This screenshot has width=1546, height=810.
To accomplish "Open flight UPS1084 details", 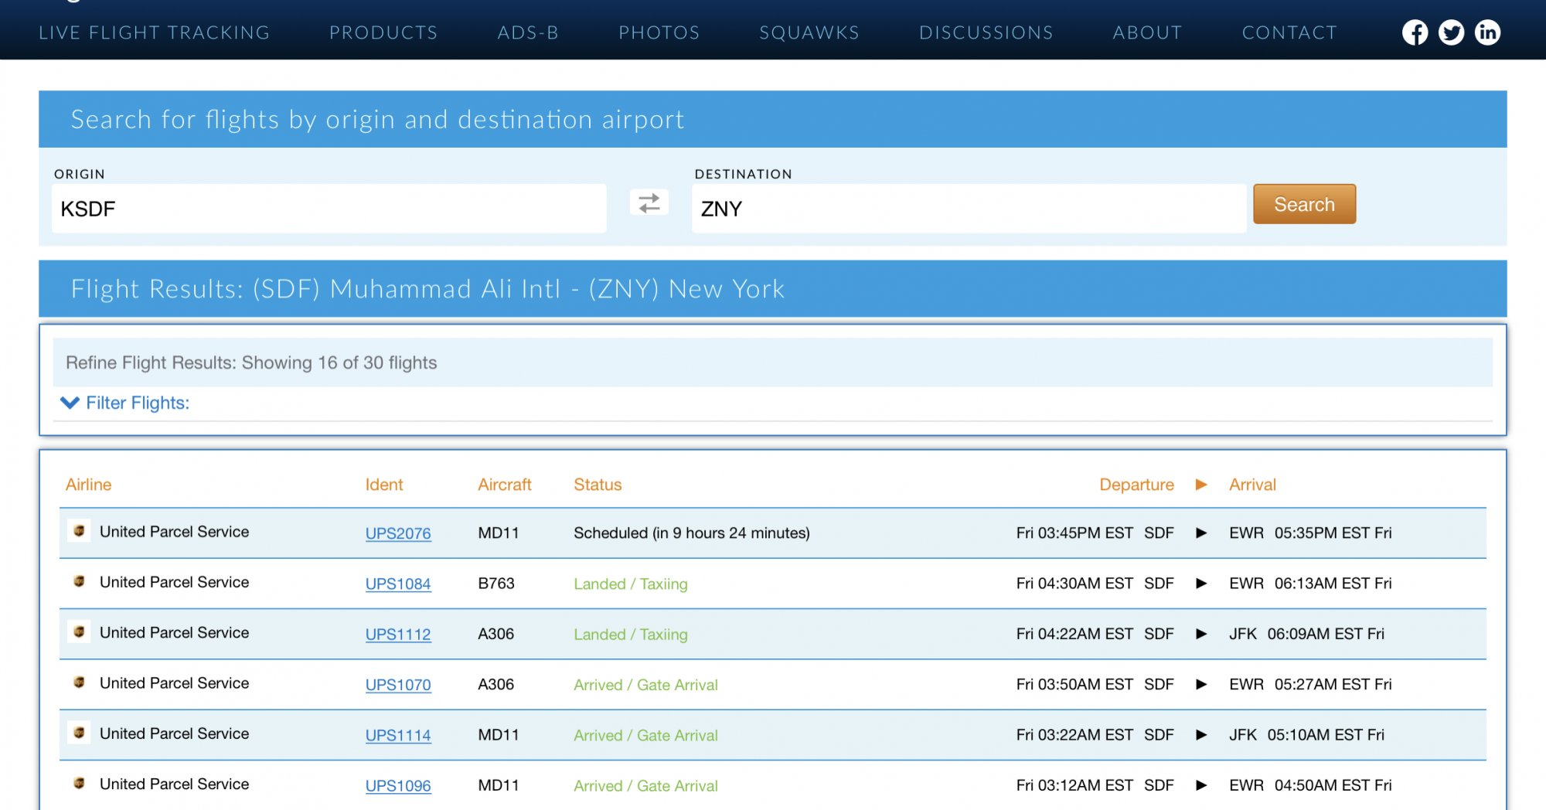I will (398, 584).
